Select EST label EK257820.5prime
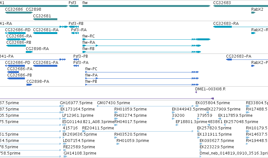This screenshot has height=158, width=268. click(x=214, y=128)
